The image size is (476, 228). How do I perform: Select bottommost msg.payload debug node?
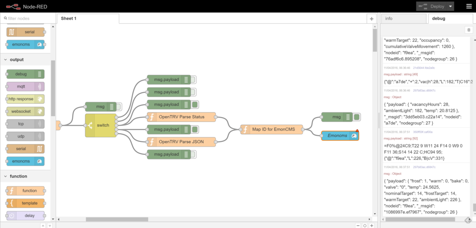pos(169,154)
